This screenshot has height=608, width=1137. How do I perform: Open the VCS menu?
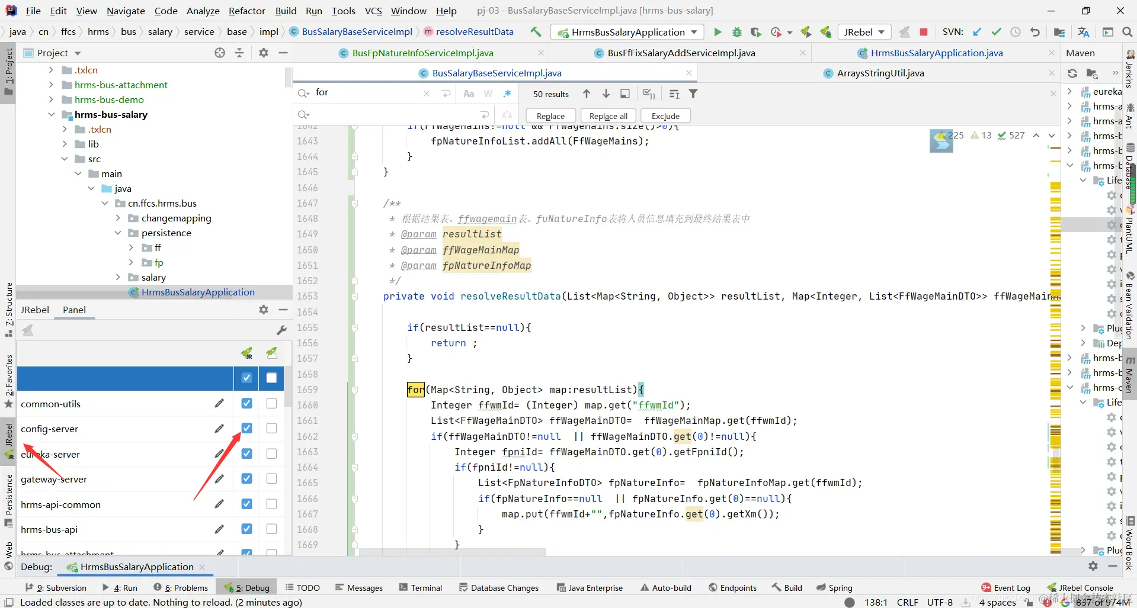tap(373, 11)
